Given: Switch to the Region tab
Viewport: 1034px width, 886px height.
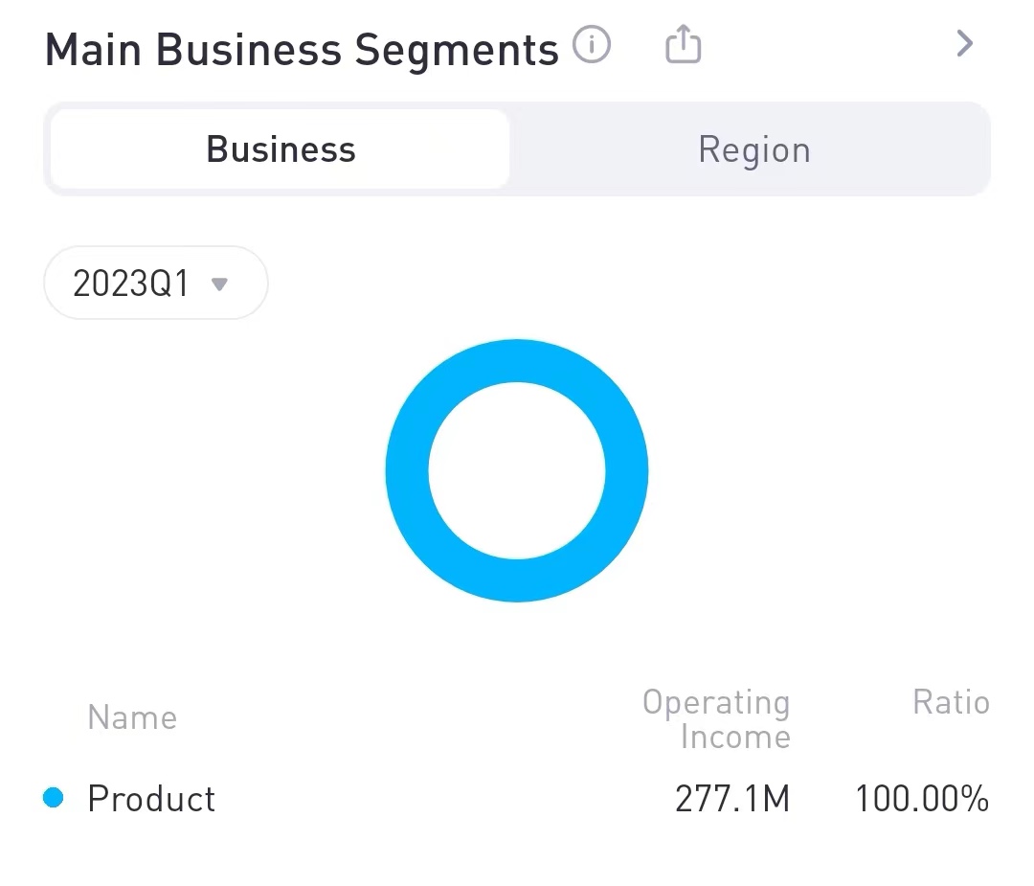Looking at the screenshot, I should pos(753,149).
